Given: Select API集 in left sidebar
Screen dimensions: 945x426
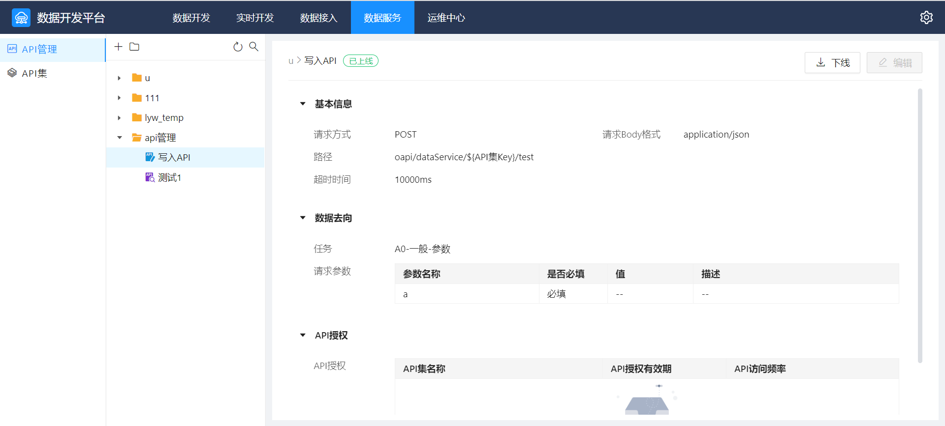Looking at the screenshot, I should 34,73.
